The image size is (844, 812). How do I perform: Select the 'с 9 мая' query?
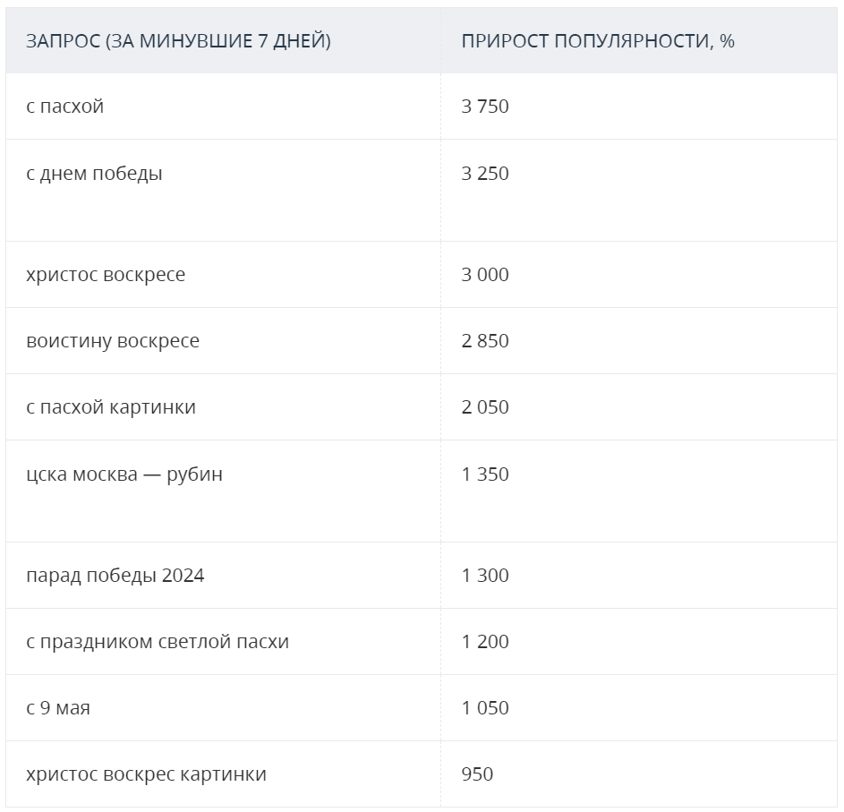pyautogui.click(x=57, y=708)
